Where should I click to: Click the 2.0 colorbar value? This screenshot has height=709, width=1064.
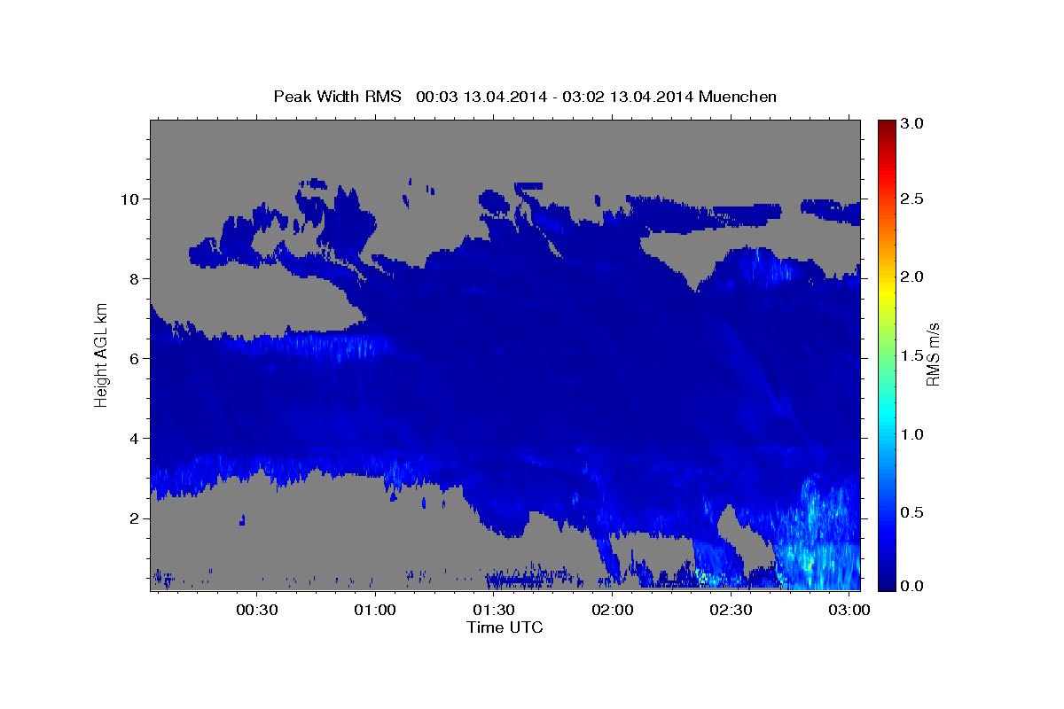(912, 277)
